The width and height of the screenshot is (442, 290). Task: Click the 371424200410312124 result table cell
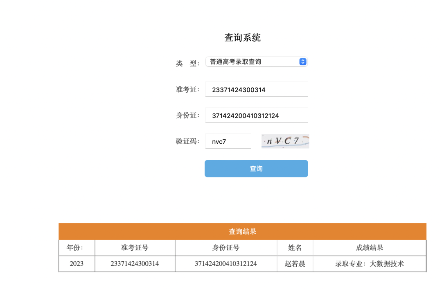coord(226,264)
